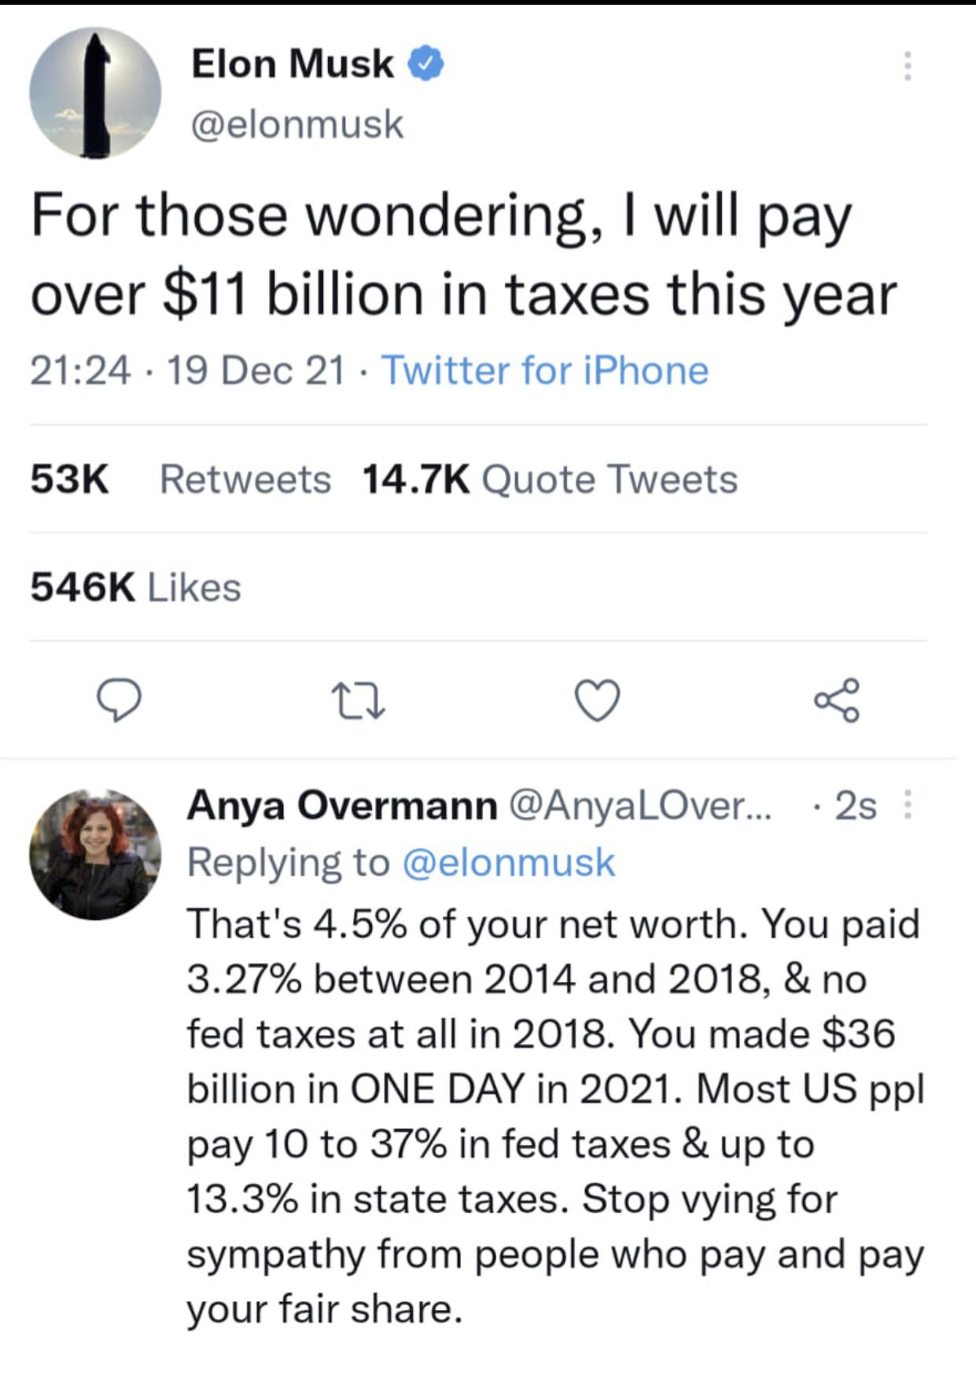Click the Twitter for iPhone source link
The width and height of the screenshot is (976, 1375).
tap(544, 371)
